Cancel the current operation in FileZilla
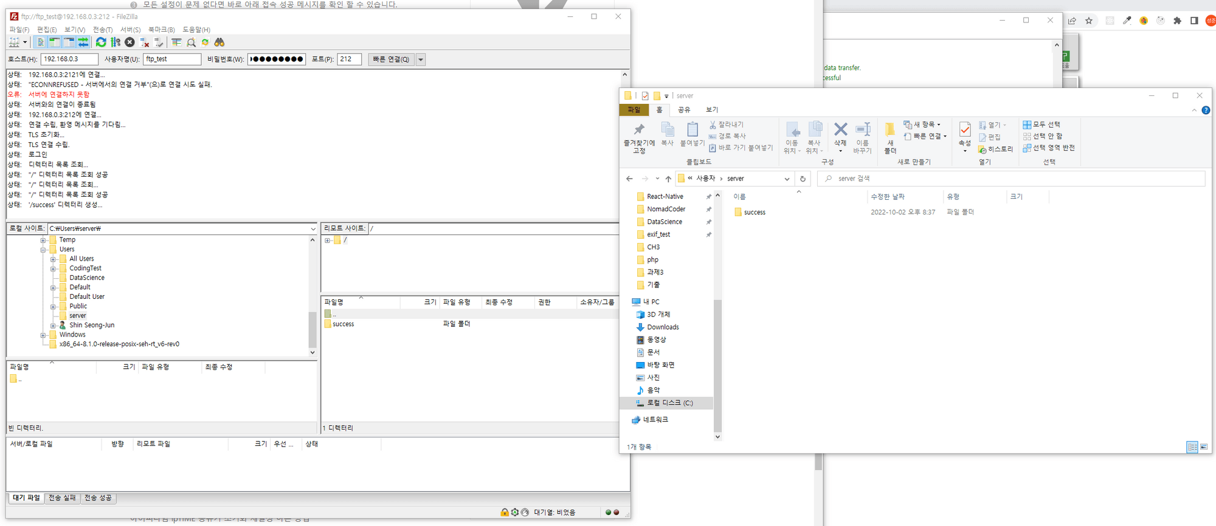The width and height of the screenshot is (1216, 526). click(130, 43)
